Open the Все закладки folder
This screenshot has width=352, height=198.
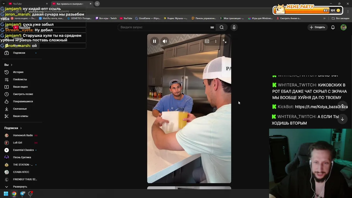[x=340, y=18]
